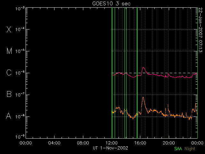Click the 04:00 time axis label
The height and width of the screenshot is (154, 205).
pos(54,143)
